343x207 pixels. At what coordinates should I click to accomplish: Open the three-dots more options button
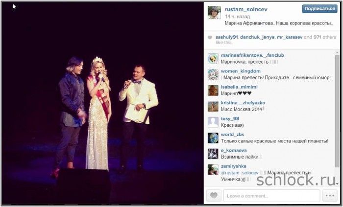tap(330, 195)
